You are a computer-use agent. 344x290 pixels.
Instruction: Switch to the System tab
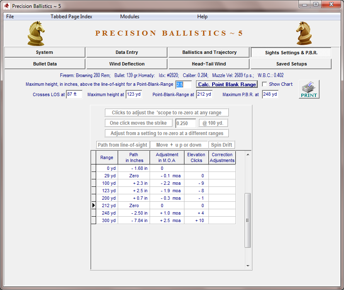point(45,52)
